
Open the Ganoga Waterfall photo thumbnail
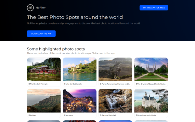click(115, 101)
